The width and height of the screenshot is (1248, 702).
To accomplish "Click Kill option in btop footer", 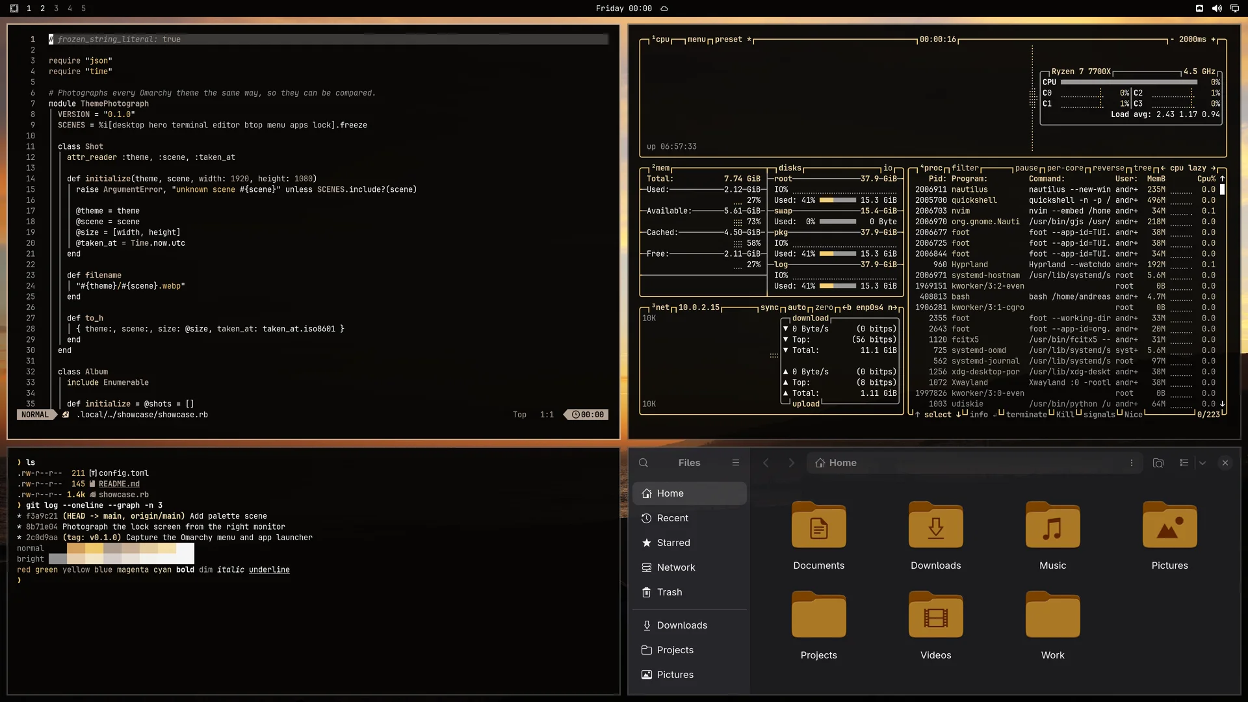I will tap(1065, 415).
